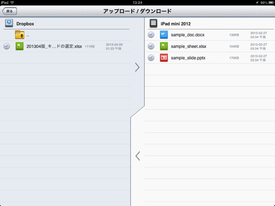Click the PowerPoint icon for sample_slide.pptx
275x206 pixels.
click(x=164, y=58)
